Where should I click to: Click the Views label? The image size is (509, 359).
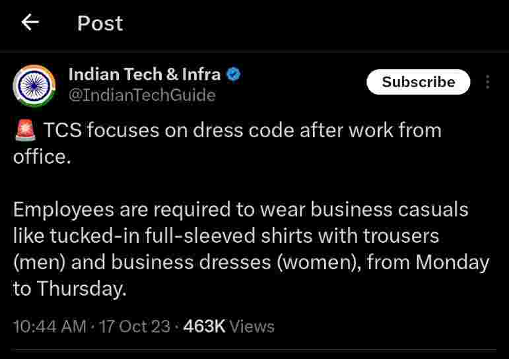252,326
